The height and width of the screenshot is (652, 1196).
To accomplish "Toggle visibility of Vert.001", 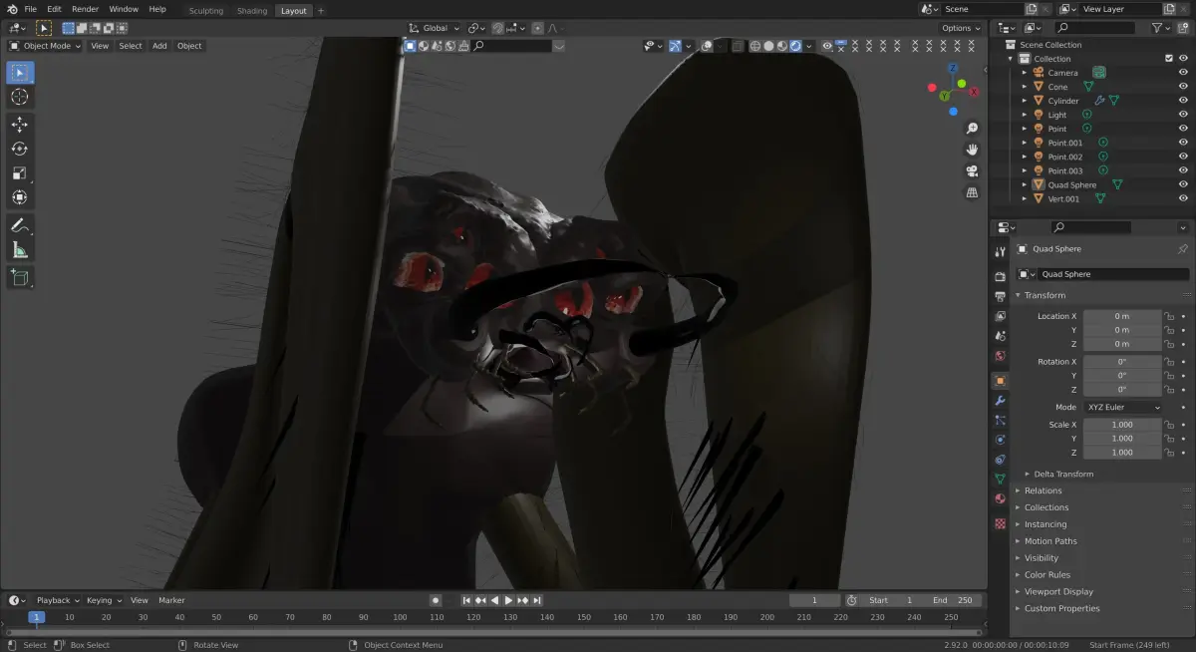I will pos(1183,198).
